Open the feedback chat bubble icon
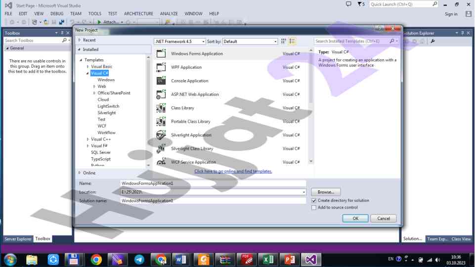This screenshot has width=475, height=267. (x=348, y=4)
